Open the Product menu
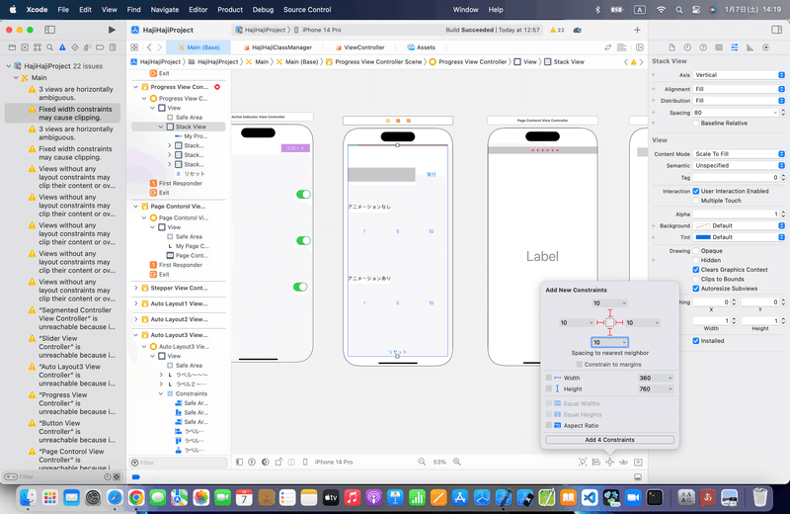790x514 pixels. coord(230,10)
